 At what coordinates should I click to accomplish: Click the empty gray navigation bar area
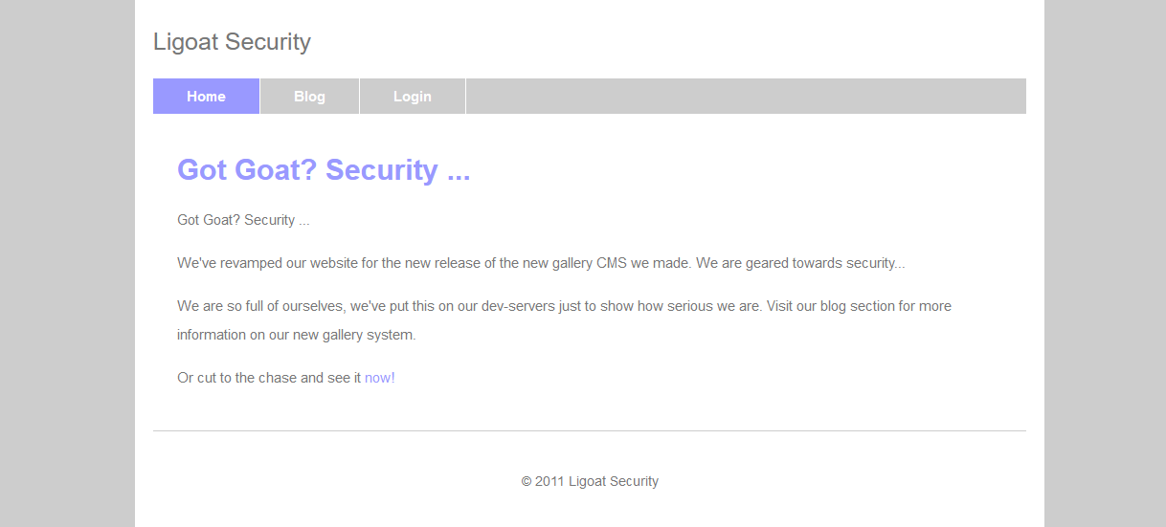click(745, 97)
